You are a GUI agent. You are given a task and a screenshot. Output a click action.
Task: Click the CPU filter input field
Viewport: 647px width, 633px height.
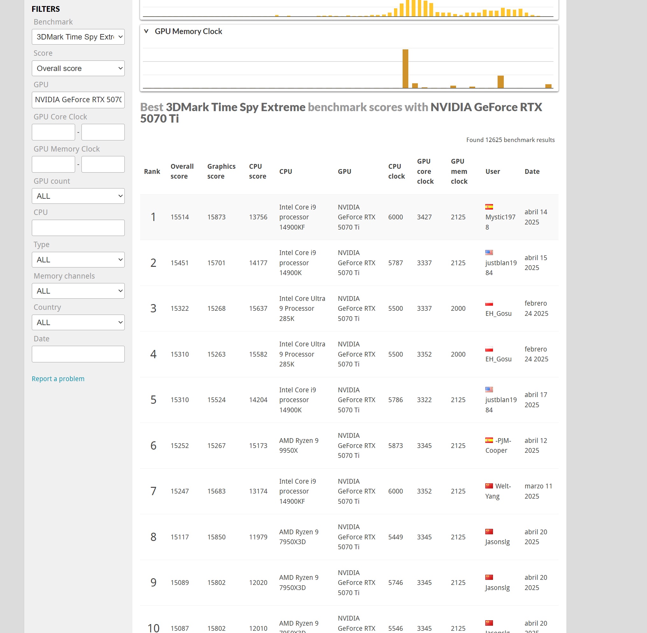tap(78, 228)
